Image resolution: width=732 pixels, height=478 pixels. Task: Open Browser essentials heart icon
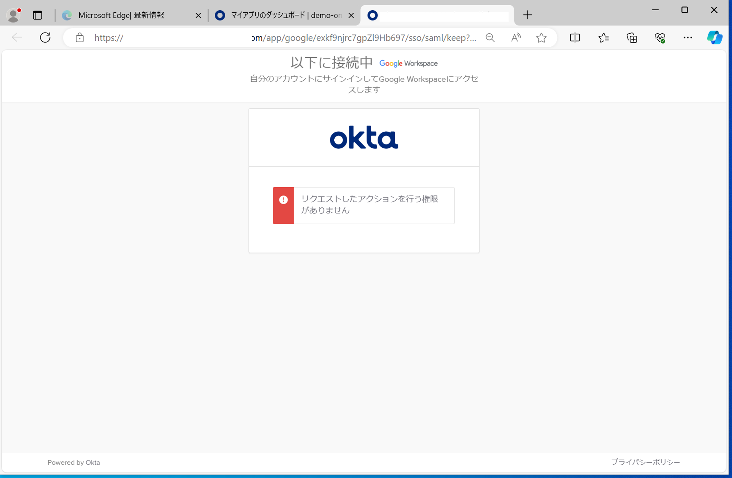[x=660, y=37]
